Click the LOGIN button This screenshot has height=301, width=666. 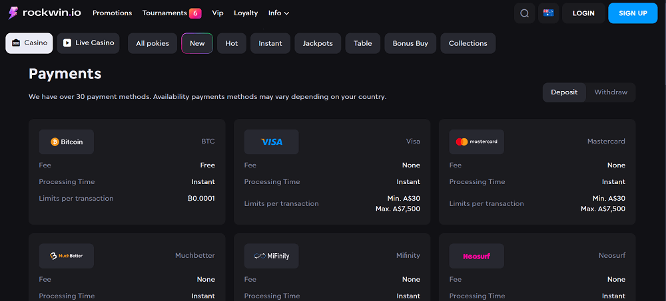[x=583, y=13]
